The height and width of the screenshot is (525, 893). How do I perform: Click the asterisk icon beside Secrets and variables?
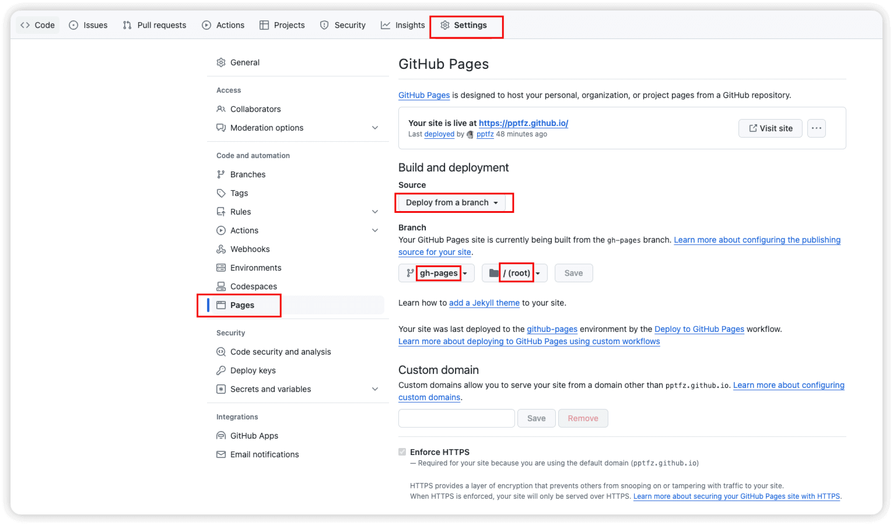pyautogui.click(x=221, y=389)
